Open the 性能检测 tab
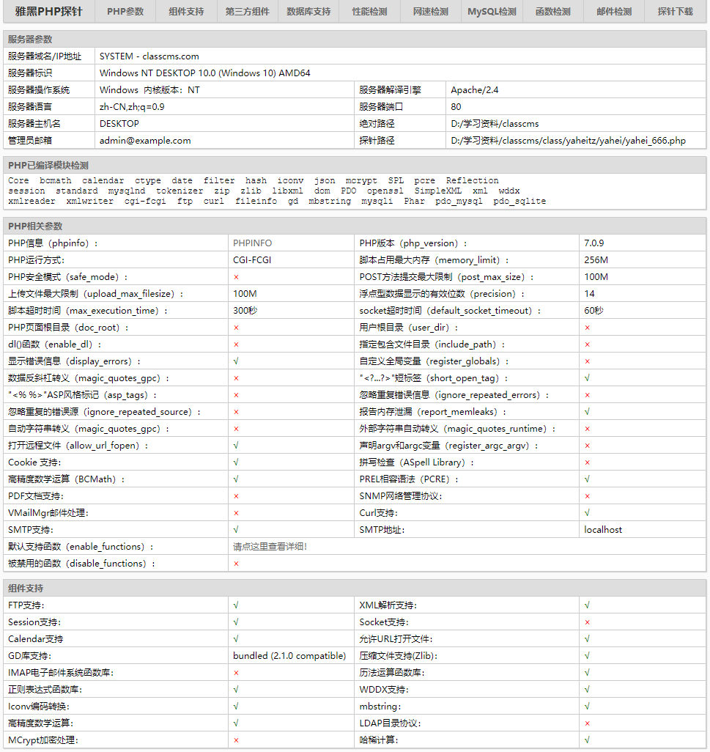Screen dimensions: 710x752 369,12
